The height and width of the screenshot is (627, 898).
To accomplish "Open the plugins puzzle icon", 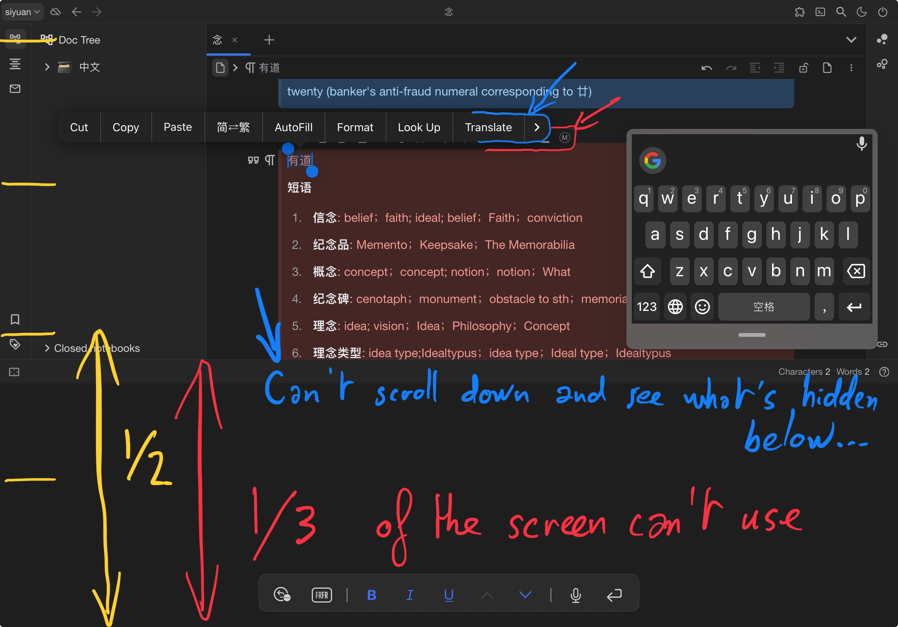I will [799, 12].
